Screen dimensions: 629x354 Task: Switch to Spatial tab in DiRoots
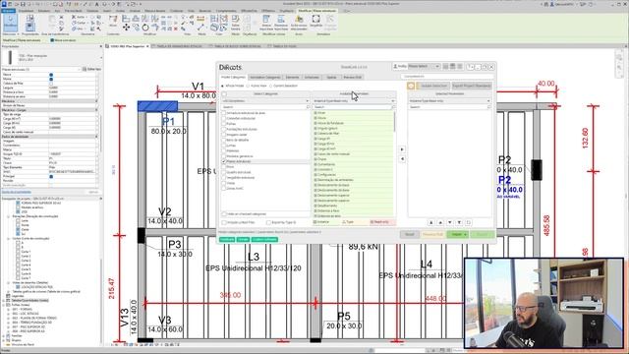(331, 77)
